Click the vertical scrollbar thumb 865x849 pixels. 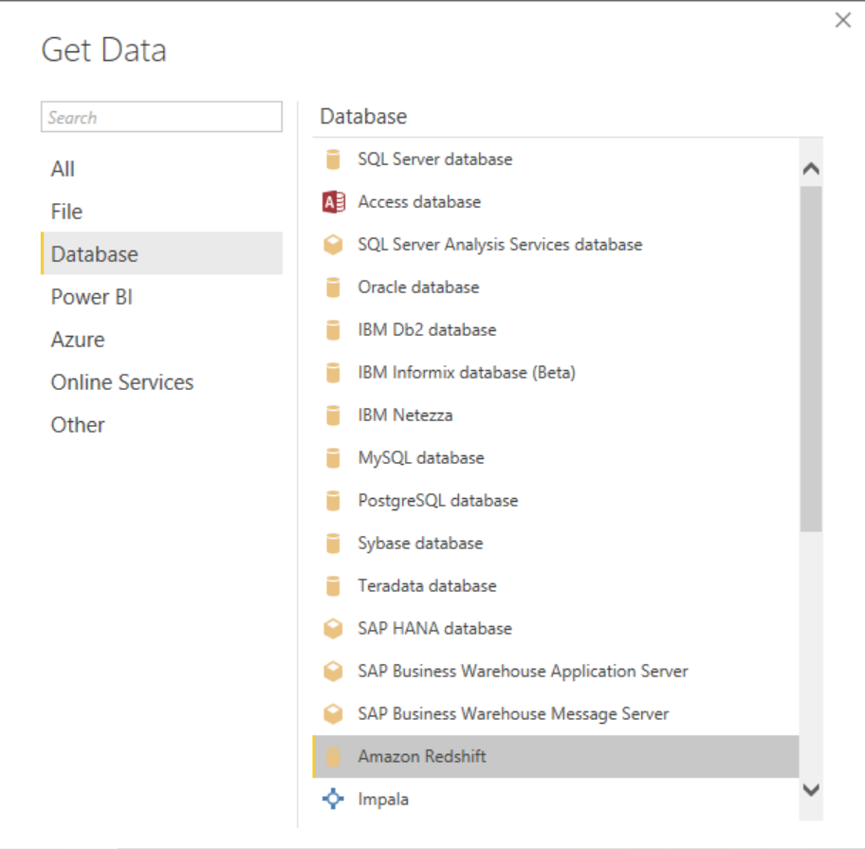pos(811,360)
